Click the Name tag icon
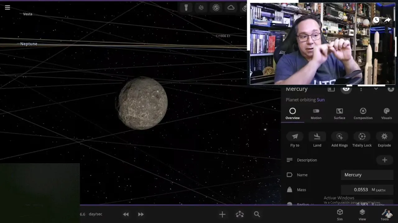This screenshot has width=398, height=223. (x=289, y=175)
